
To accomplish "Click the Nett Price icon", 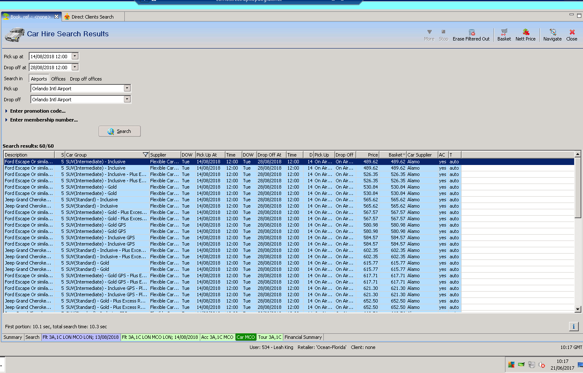I will pyautogui.click(x=525, y=34).
